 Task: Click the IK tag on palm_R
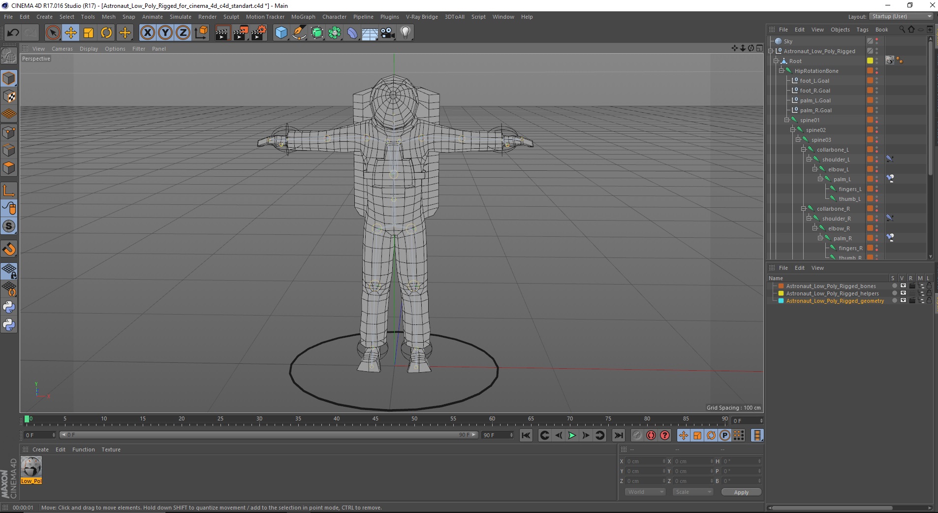point(890,238)
